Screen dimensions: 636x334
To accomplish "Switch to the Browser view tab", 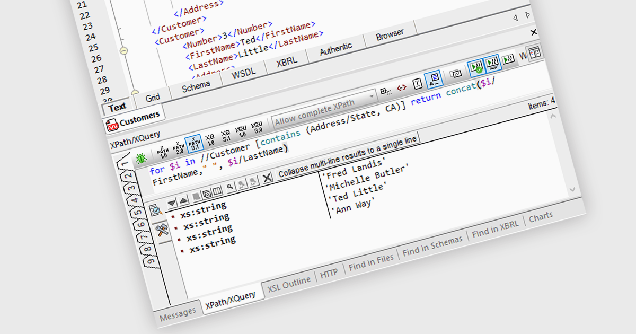I will [x=390, y=35].
